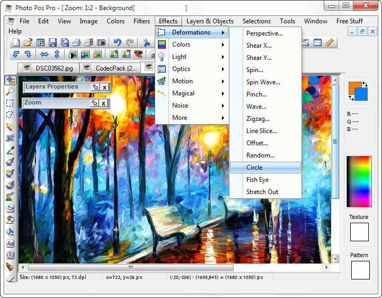Click the blue background color swatch
The width and height of the screenshot is (382, 298).
point(362,95)
